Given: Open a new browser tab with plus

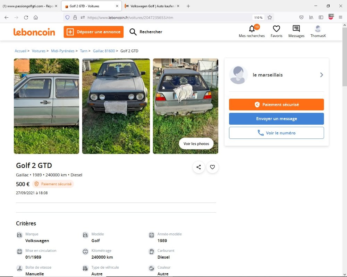Looking at the screenshot, I should tap(188, 6).
